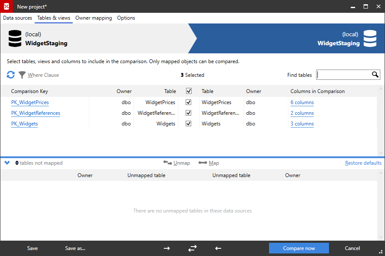Collapse the unmapped tables panel
The height and width of the screenshot is (256, 385).
[x=7, y=163]
